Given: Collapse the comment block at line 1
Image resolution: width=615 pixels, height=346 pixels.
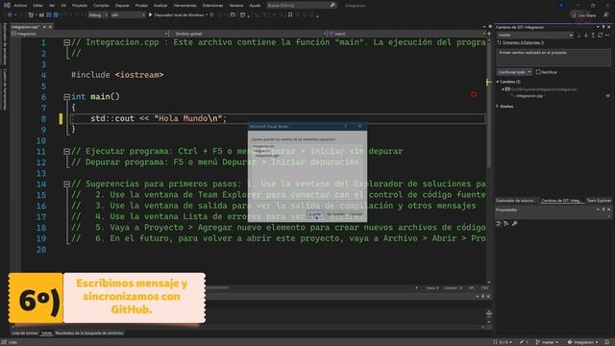Looking at the screenshot, I should click(x=66, y=42).
